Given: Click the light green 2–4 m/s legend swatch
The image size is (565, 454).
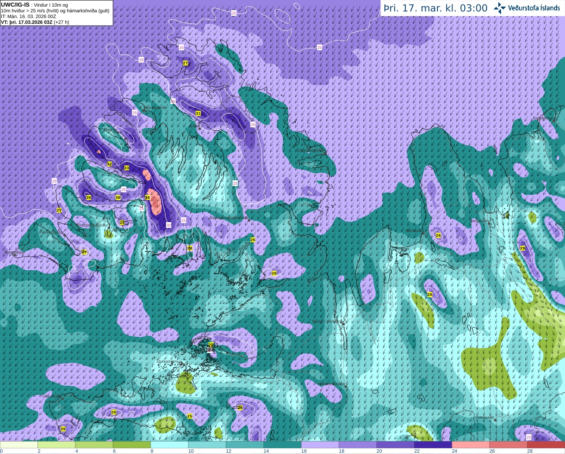Looking at the screenshot, I should pyautogui.click(x=56, y=445).
